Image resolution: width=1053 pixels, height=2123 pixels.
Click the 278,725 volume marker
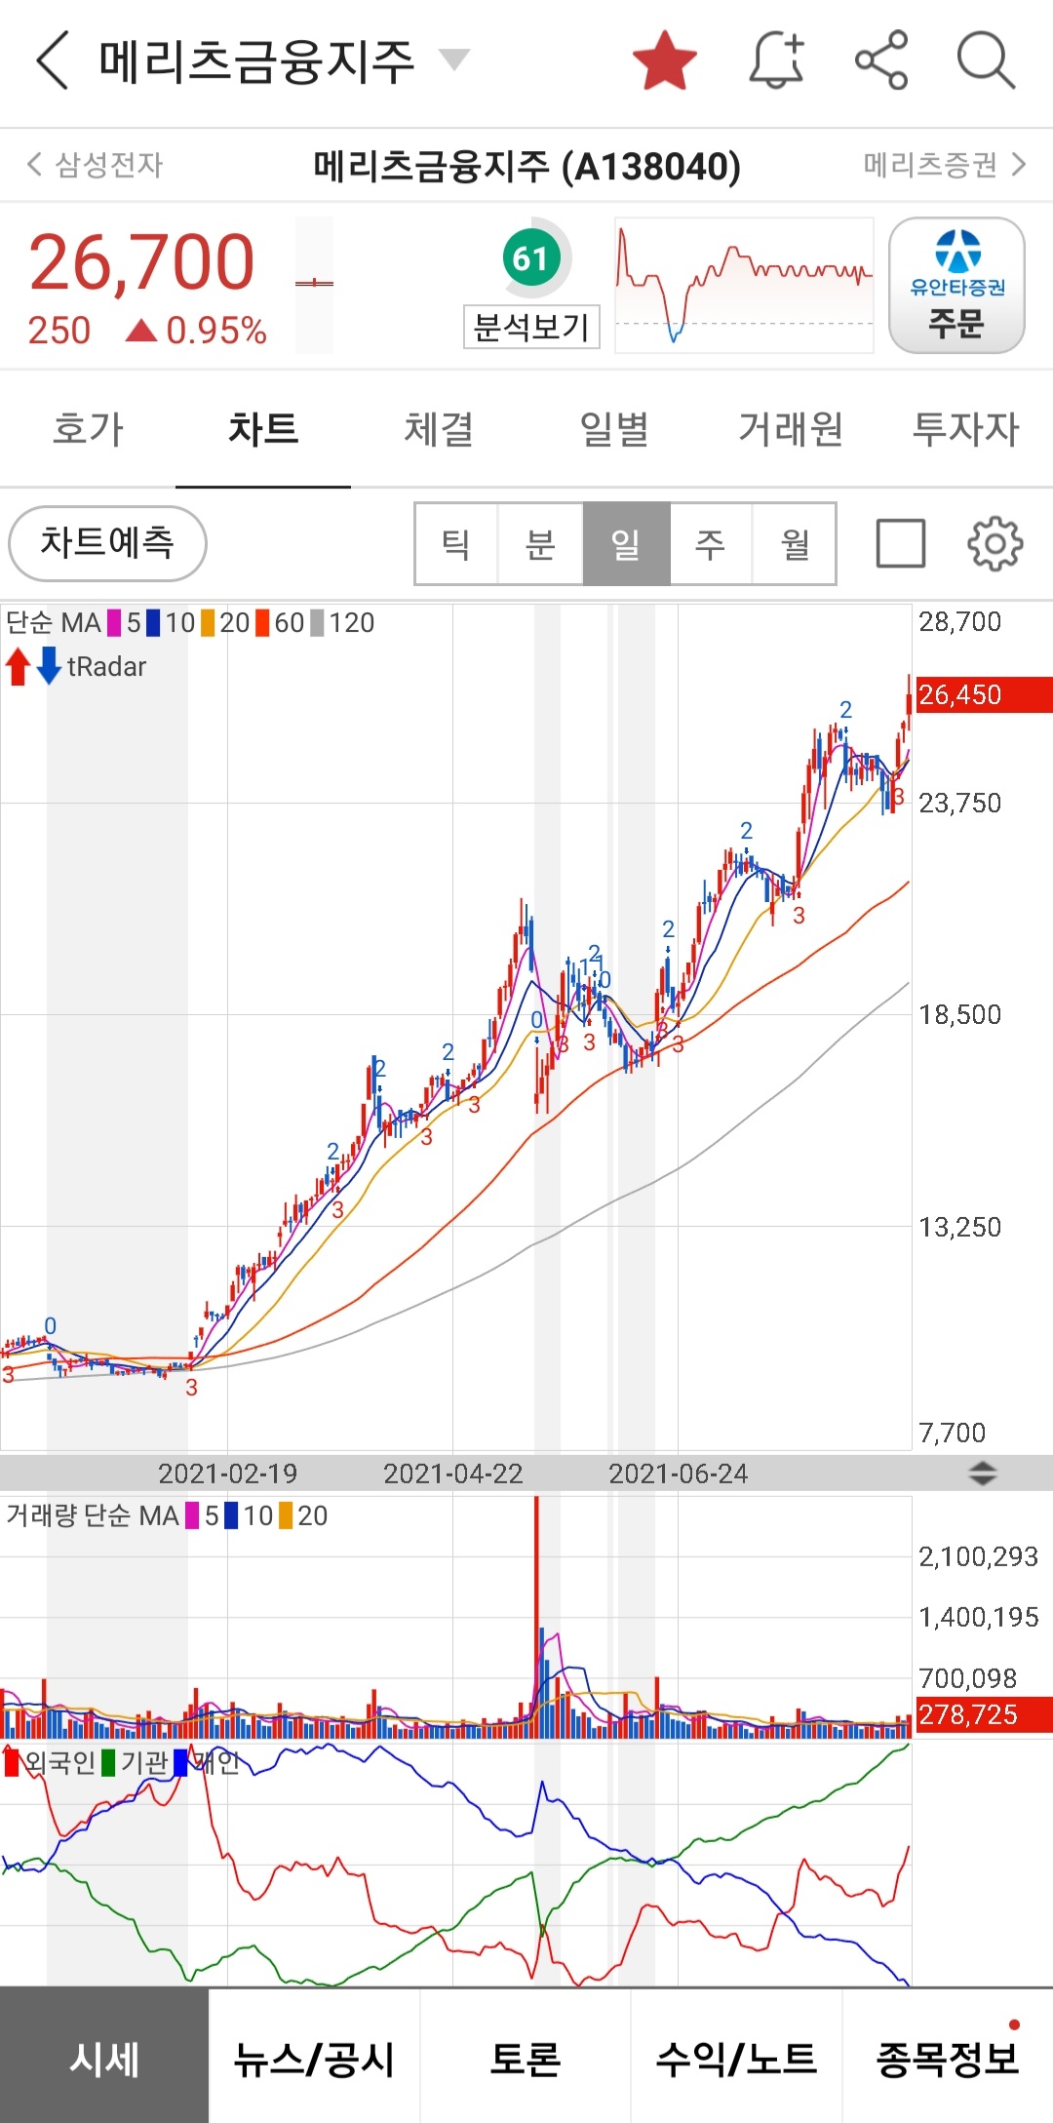(x=984, y=1714)
